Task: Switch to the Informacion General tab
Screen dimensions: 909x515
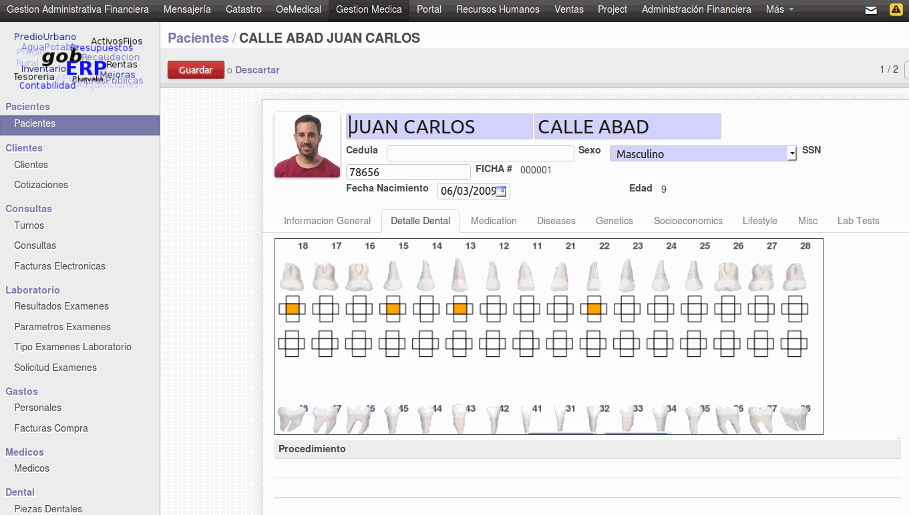Action: [x=327, y=221]
